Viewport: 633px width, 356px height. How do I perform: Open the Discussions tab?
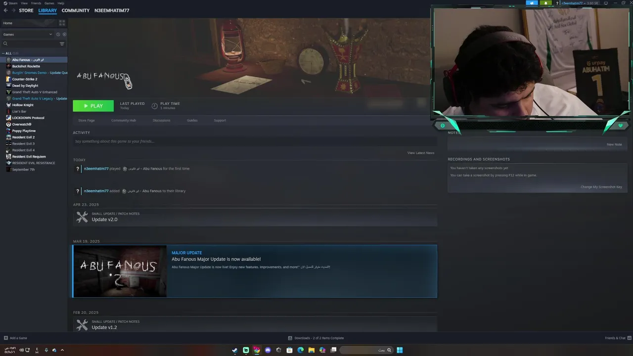point(161,120)
